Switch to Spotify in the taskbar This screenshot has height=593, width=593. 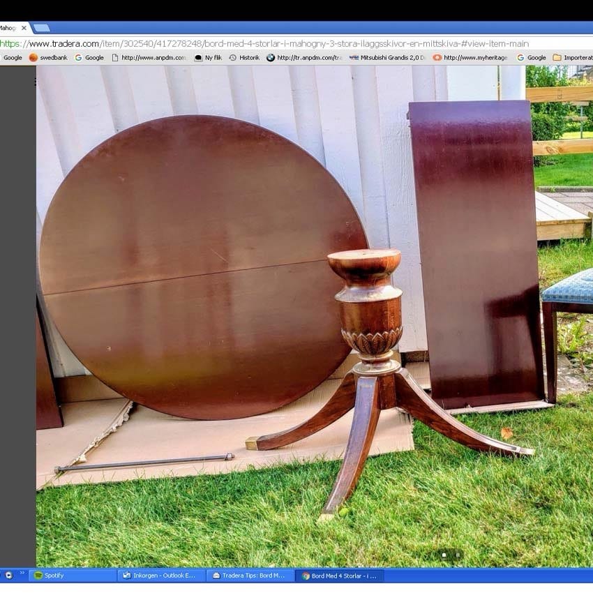click(73, 576)
